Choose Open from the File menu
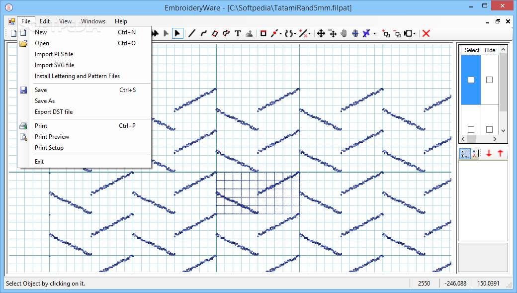This screenshot has height=293, width=517. [x=85, y=43]
